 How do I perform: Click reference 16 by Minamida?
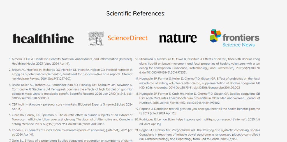198,66
